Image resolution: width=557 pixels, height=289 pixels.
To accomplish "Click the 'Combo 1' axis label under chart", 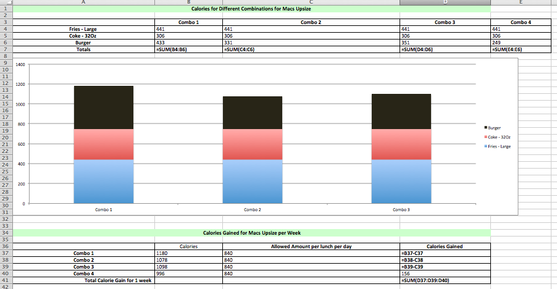I will point(104,210).
